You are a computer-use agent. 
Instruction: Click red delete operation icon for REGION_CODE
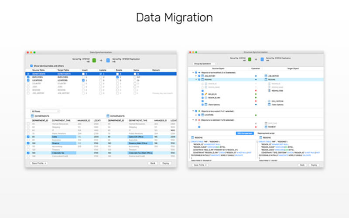point(256,91)
